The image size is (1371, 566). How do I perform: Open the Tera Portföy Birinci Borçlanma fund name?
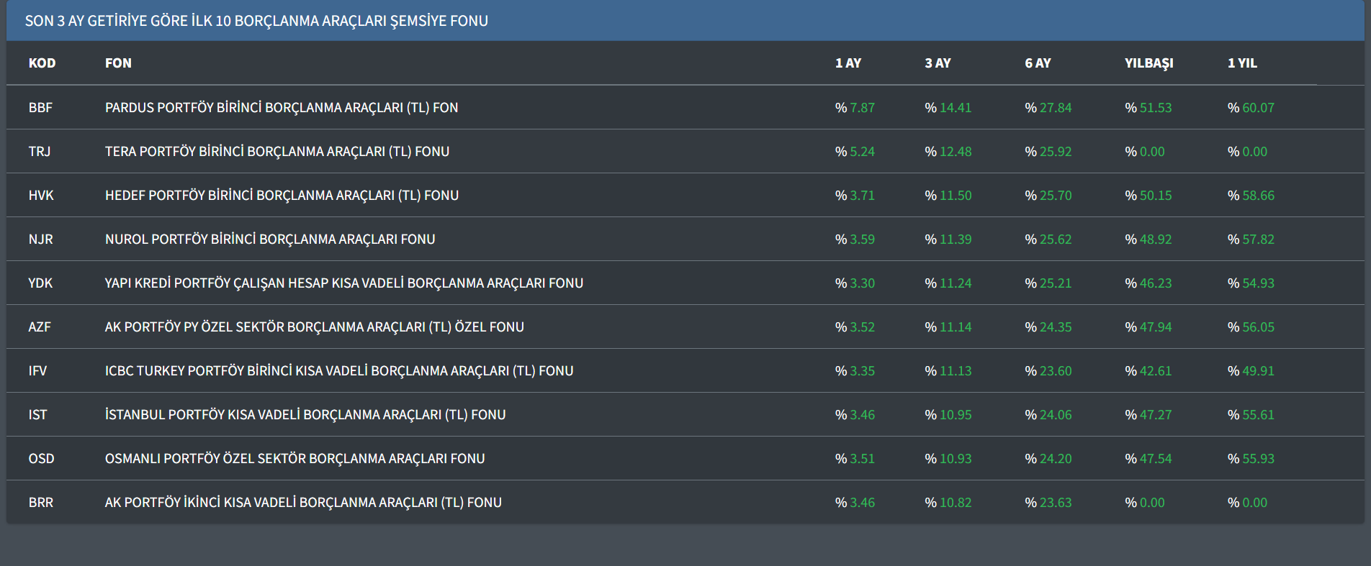coord(277,152)
